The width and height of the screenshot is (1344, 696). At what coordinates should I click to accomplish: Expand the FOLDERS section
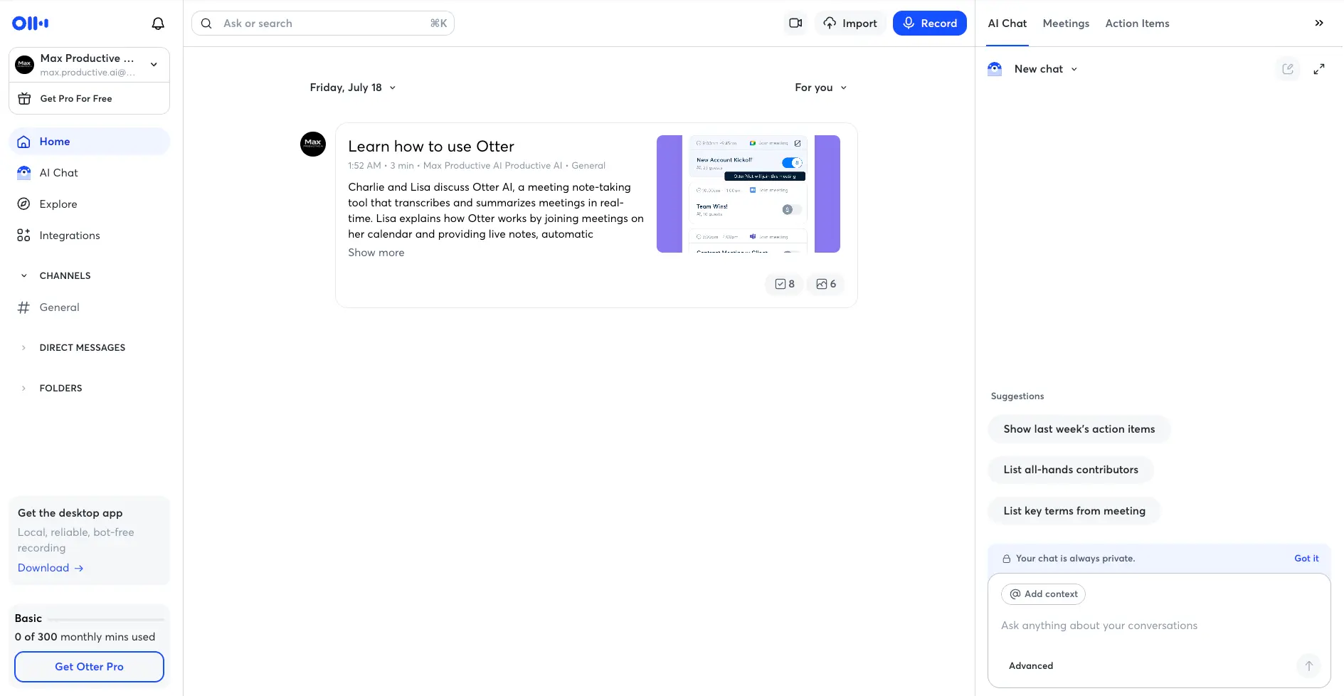tap(24, 389)
